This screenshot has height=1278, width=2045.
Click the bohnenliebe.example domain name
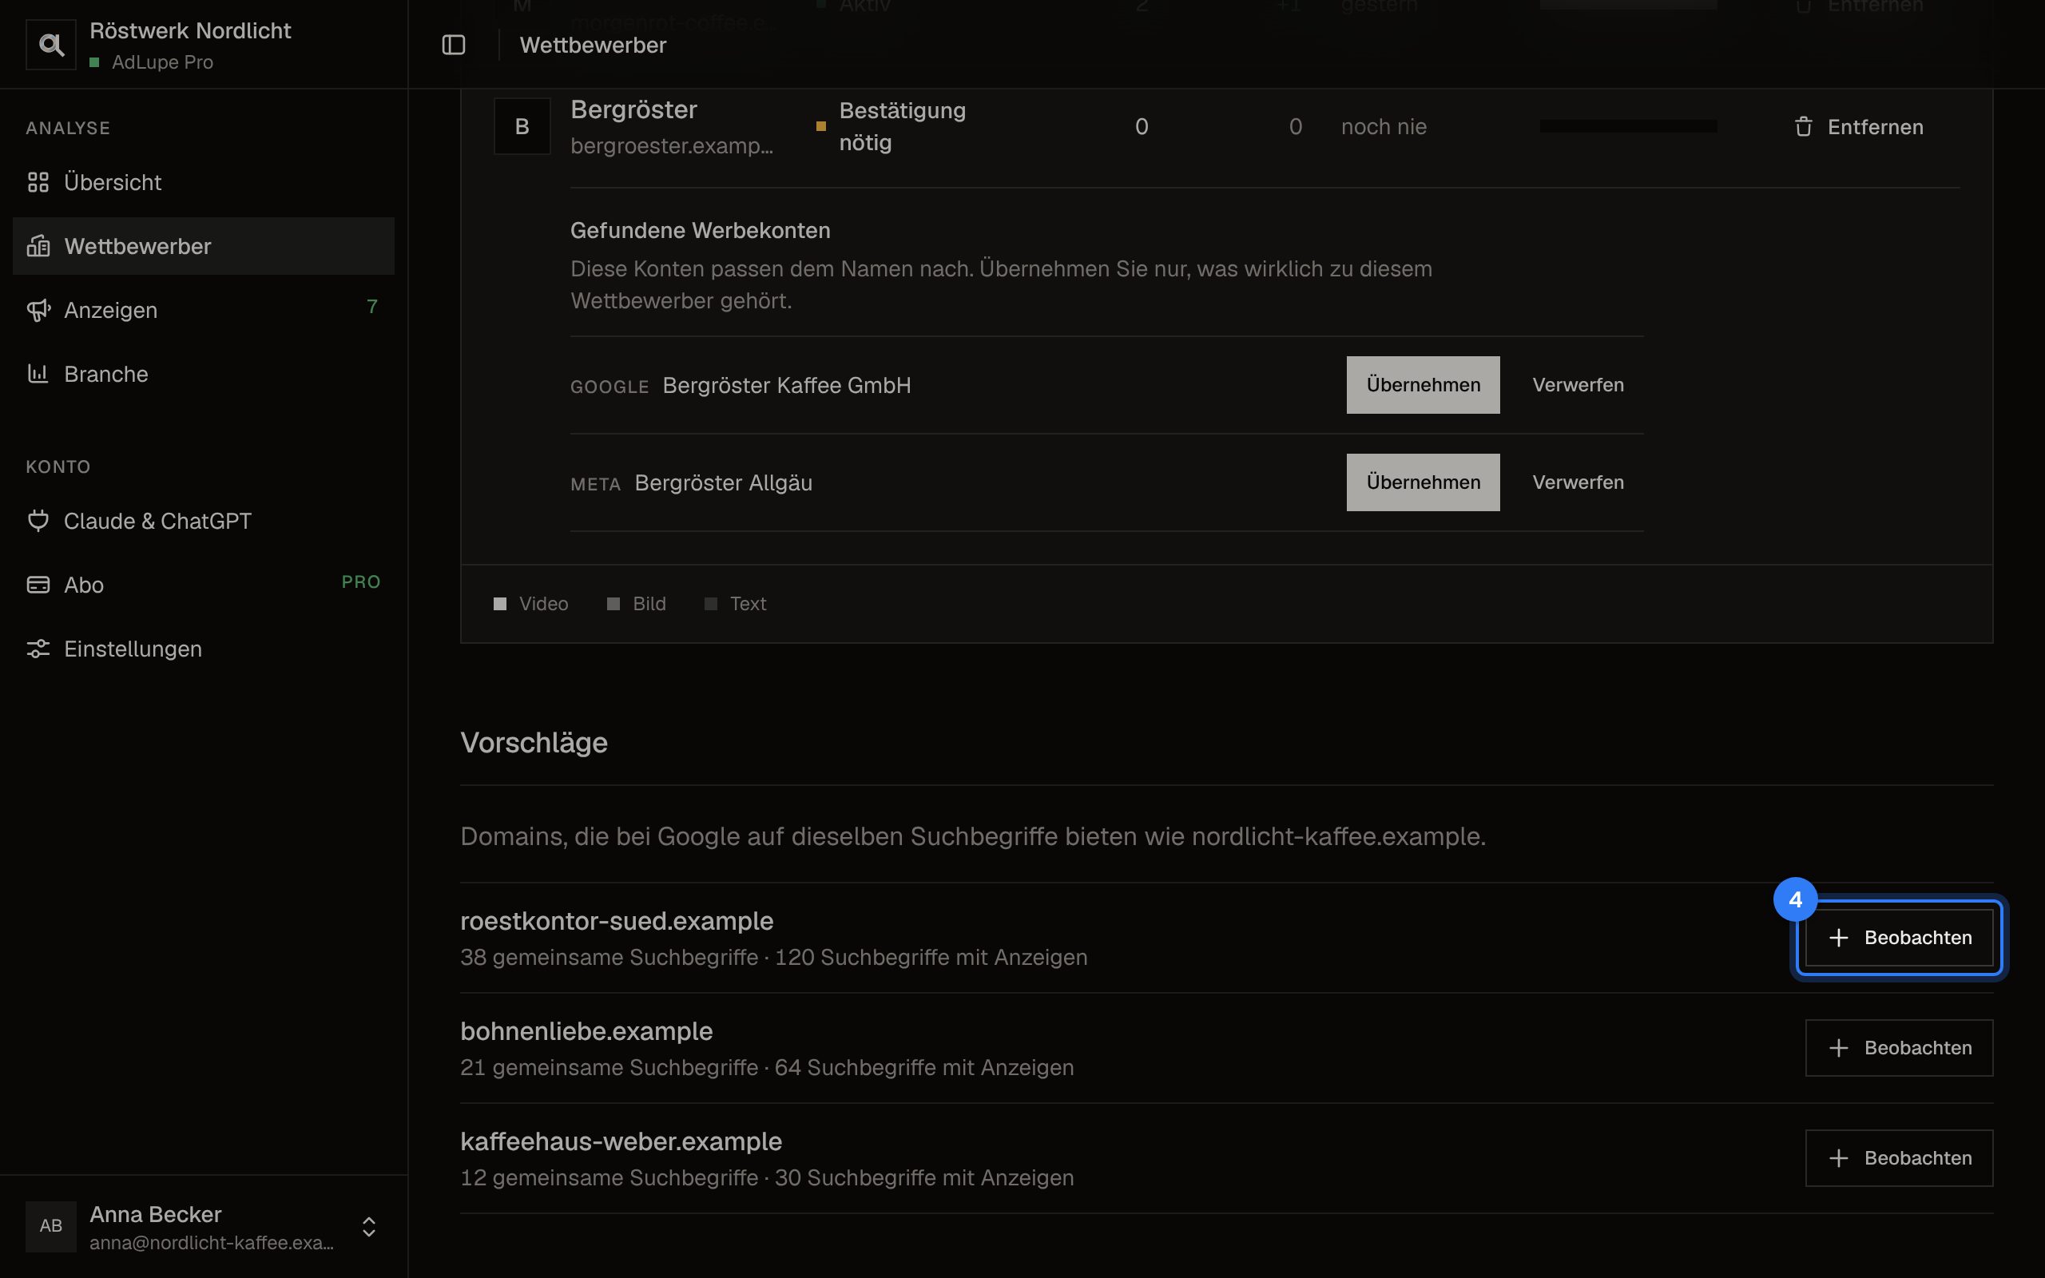(586, 1031)
